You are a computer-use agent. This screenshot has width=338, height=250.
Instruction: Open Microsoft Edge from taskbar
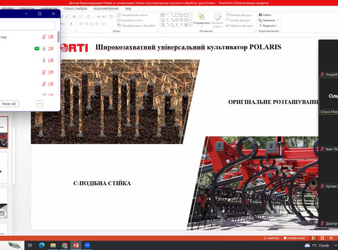[x=42, y=245]
